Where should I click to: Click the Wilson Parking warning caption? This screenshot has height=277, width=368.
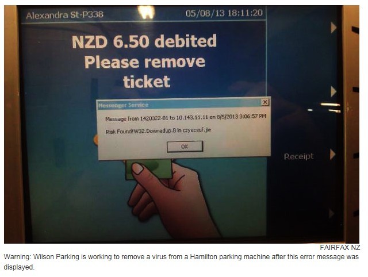coord(181,261)
